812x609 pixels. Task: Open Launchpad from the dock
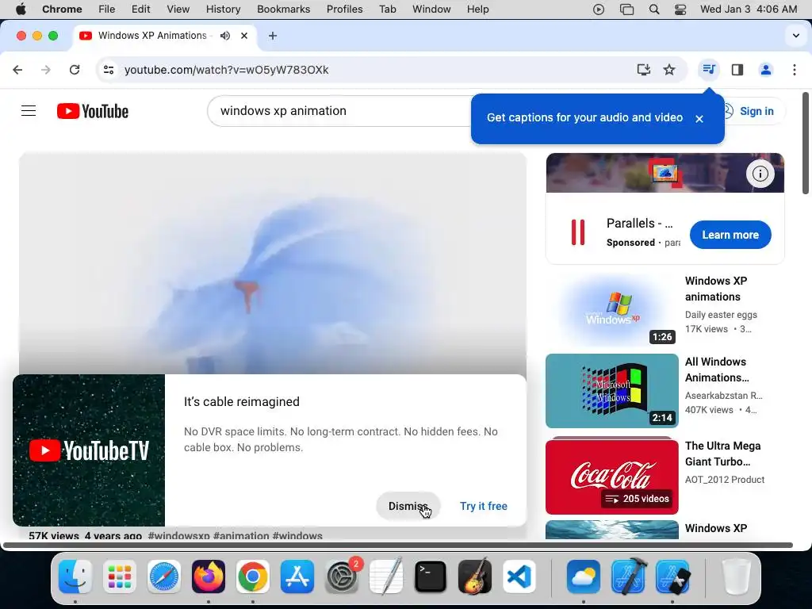[120, 576]
